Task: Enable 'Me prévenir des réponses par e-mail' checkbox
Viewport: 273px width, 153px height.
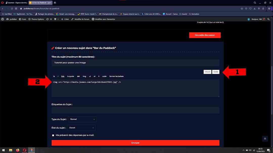Action: pyautogui.click(x=53, y=135)
